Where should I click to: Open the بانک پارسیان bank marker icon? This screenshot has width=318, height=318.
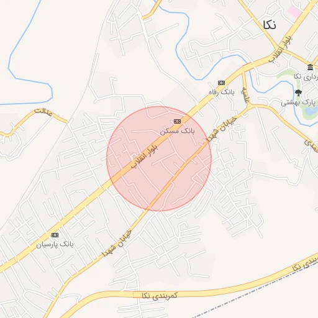55,235
